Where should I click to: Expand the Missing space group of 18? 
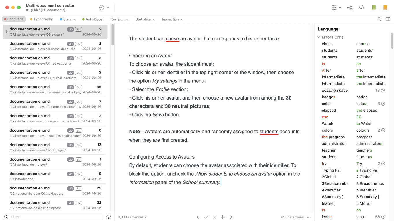tap(383, 90)
